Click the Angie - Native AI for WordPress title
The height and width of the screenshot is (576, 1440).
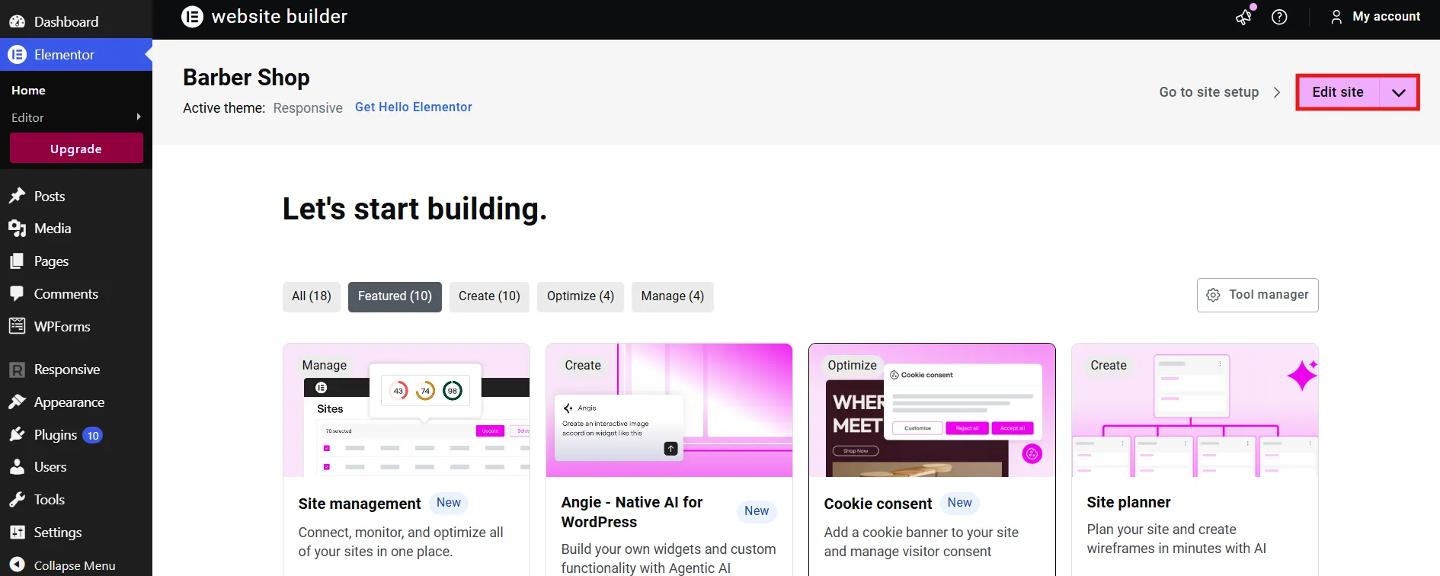632,512
